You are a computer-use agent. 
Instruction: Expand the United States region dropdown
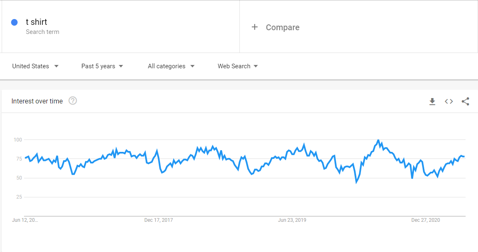[x=36, y=66]
